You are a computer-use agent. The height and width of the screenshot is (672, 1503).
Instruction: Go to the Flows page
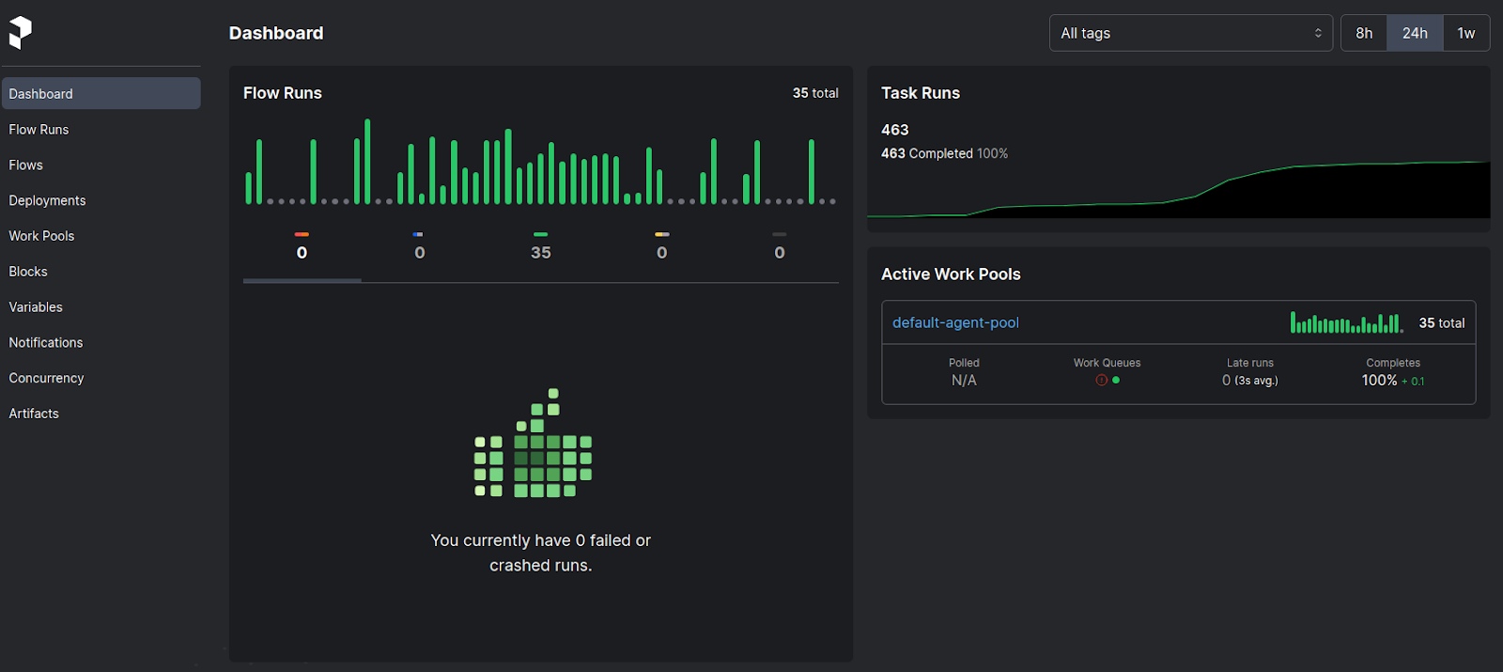pos(26,165)
